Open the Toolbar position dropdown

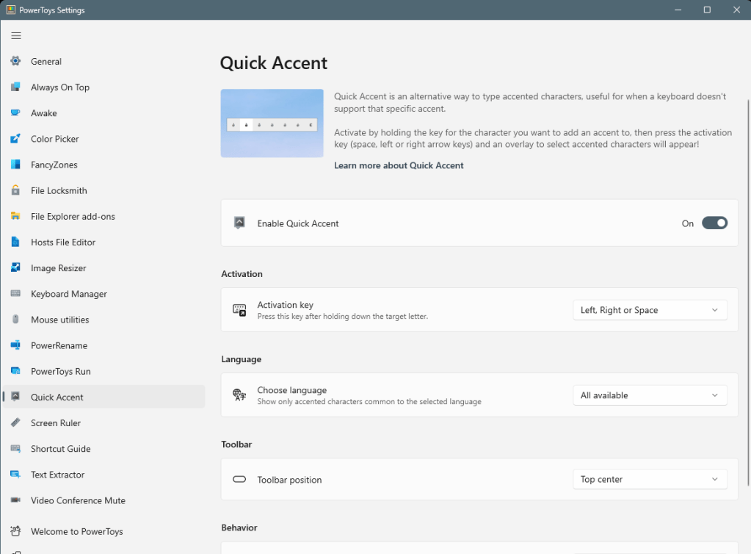(650, 479)
